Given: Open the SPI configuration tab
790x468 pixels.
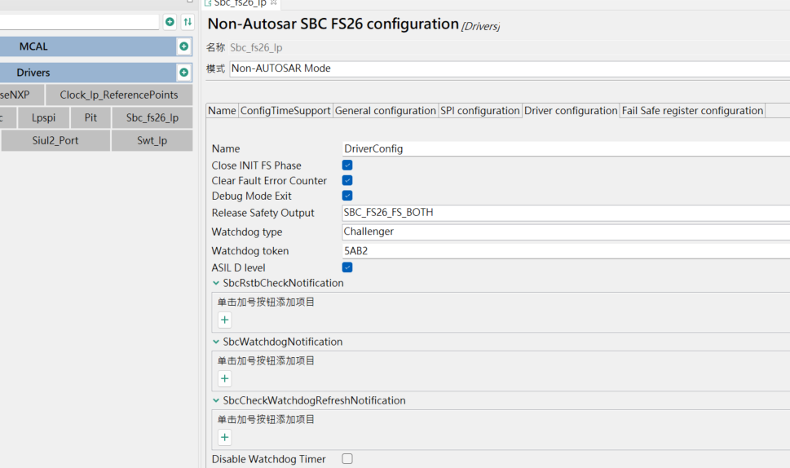Looking at the screenshot, I should (x=479, y=111).
